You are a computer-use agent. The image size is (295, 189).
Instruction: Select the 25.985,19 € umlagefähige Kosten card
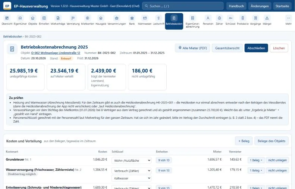click(25, 77)
